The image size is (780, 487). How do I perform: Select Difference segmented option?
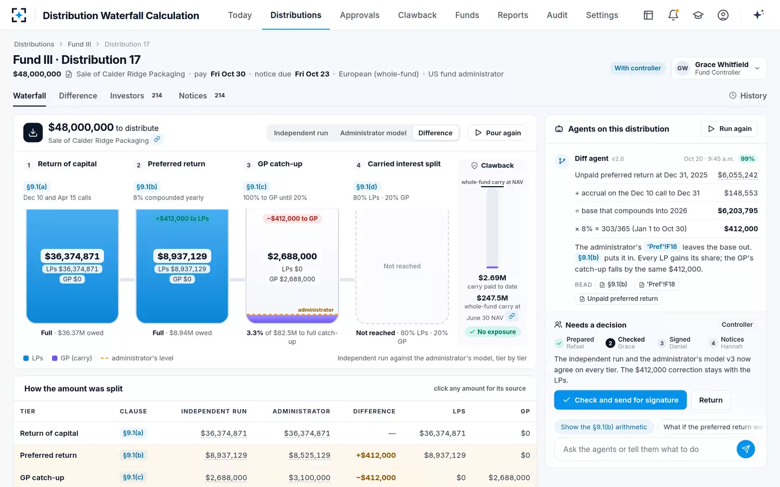[435, 133]
